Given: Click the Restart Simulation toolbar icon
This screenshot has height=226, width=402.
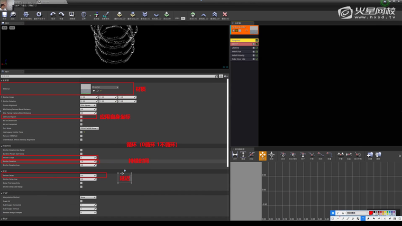Looking at the screenshot, I should tap(25, 15).
